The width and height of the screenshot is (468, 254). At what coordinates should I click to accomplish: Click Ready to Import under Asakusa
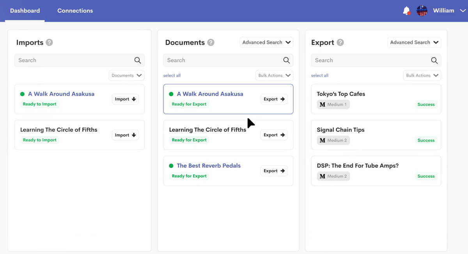[40, 104]
